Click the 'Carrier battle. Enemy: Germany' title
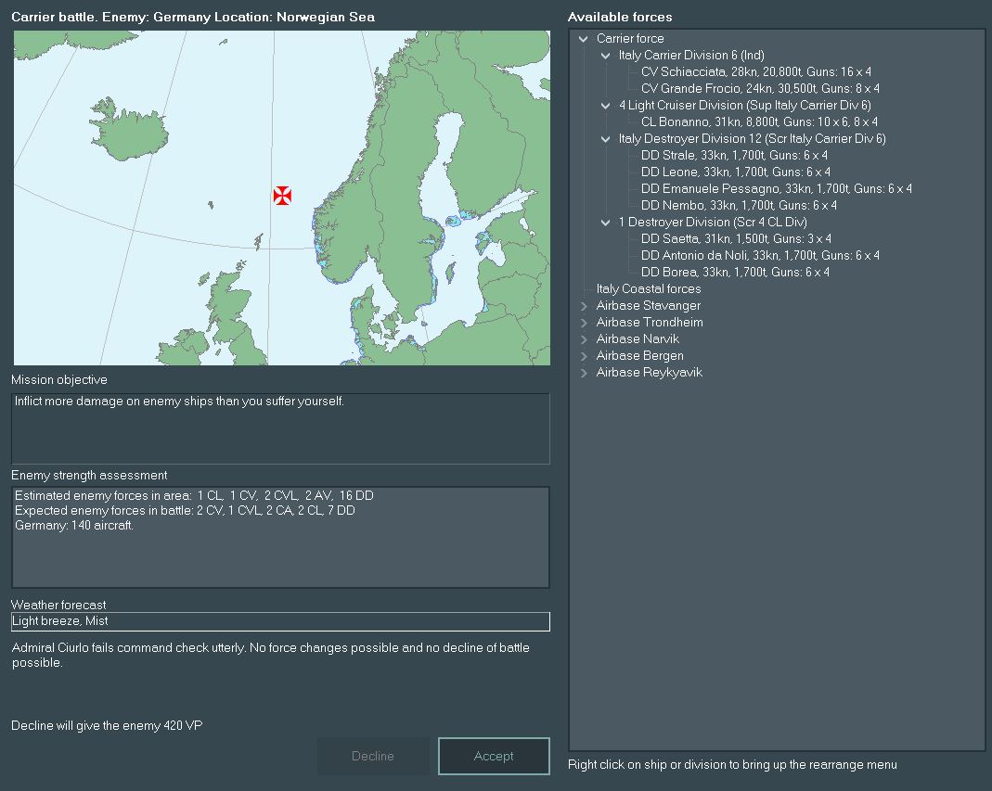The height and width of the screenshot is (791, 992). pos(193,17)
